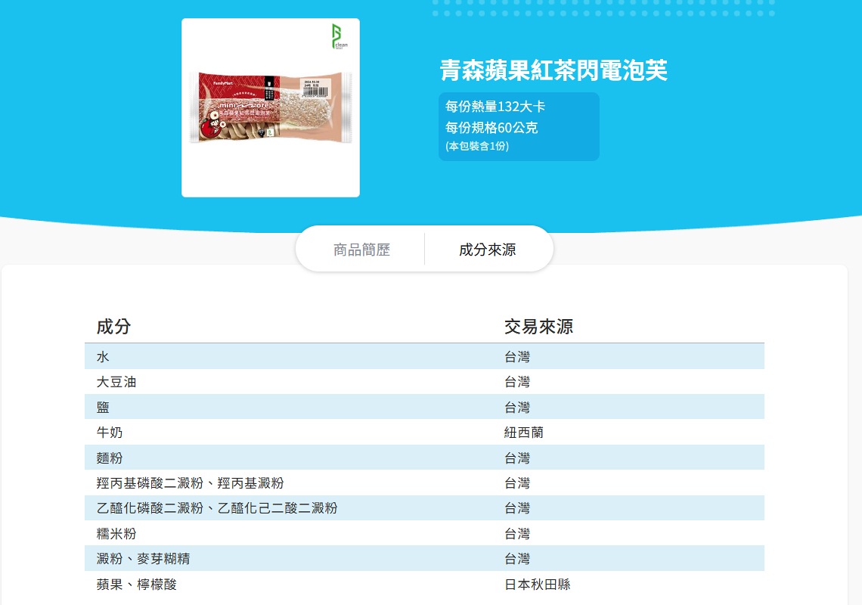Click the product title 青森蘋果紅茶閃電泡芙
Image resolution: width=862 pixels, height=605 pixels.
coord(553,70)
